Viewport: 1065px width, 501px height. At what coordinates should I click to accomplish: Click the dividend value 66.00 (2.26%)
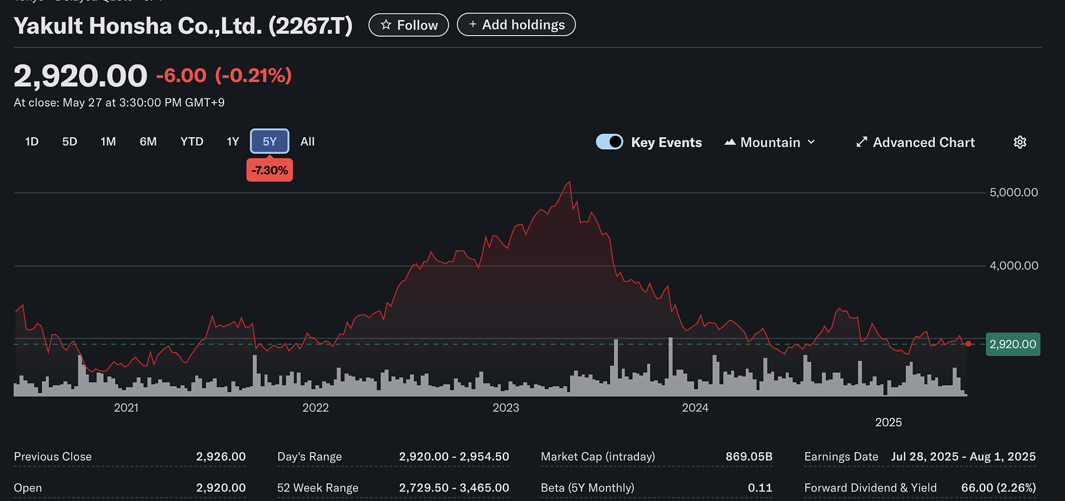[x=998, y=488]
